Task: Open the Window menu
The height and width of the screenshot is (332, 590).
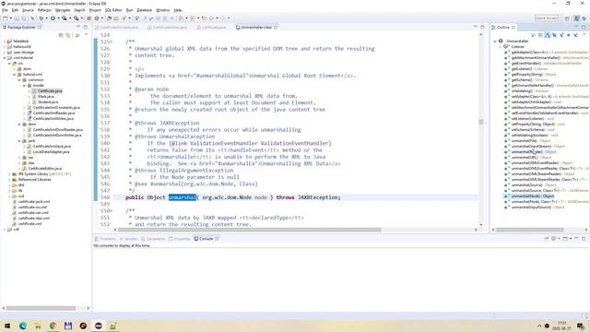Action: click(162, 10)
